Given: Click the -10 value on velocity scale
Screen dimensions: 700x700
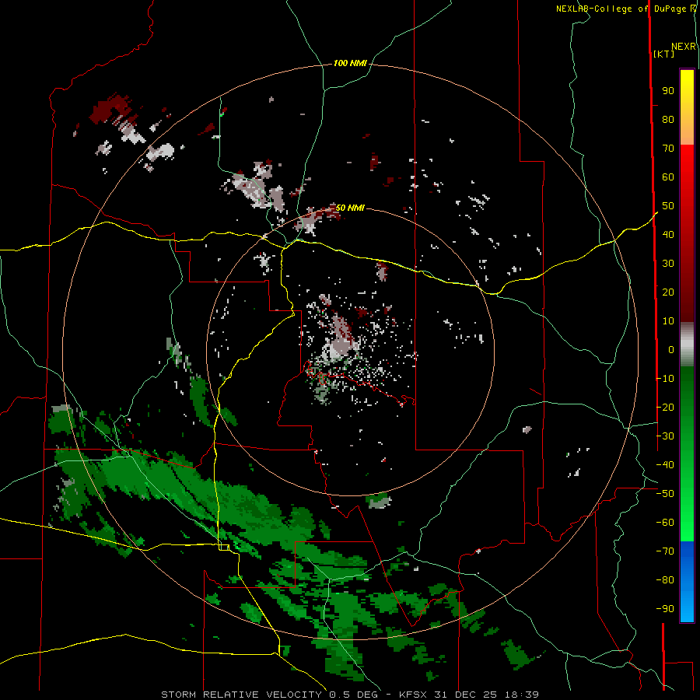Looking at the screenshot, I should click(x=665, y=379).
